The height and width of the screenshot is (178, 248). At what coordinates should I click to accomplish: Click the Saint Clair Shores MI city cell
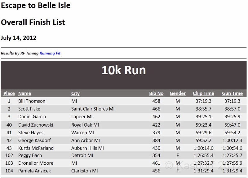coord(93,109)
